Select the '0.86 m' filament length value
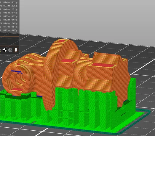Image resolution: width=155 pixels, height=186 pixels. pyautogui.click(x=7, y=23)
